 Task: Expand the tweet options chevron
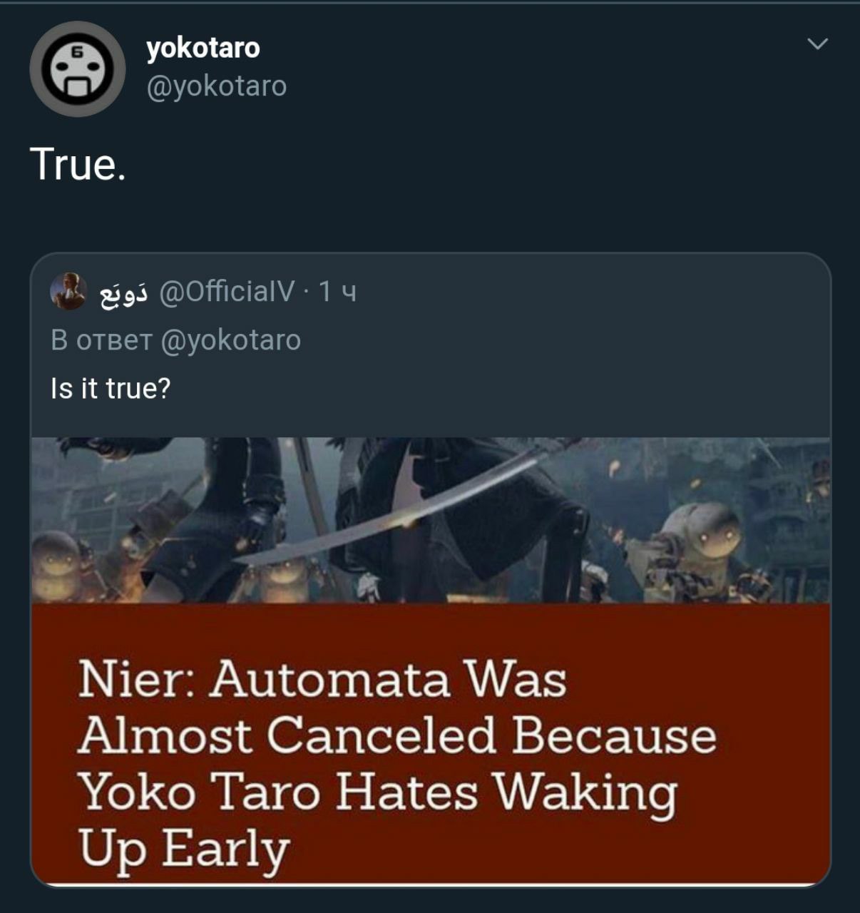817,44
